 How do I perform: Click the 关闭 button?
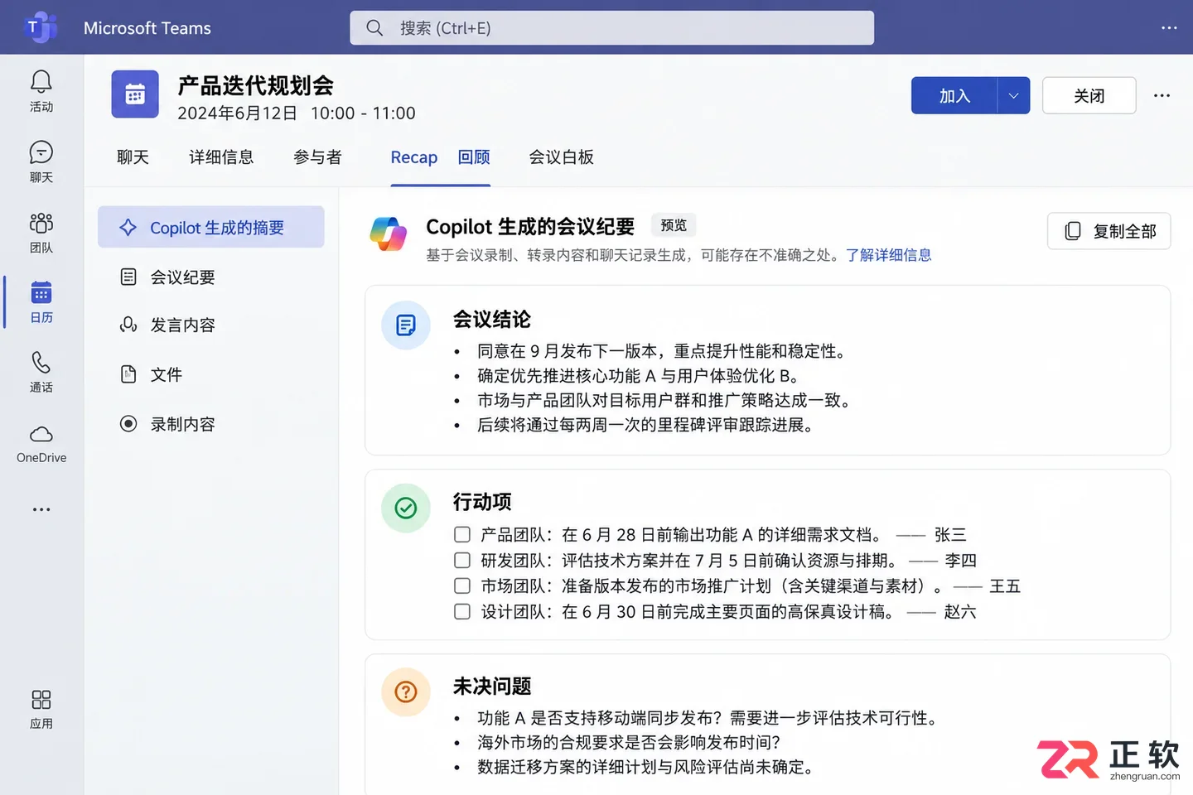tap(1089, 95)
